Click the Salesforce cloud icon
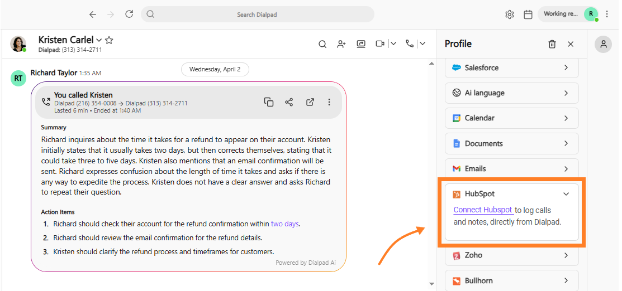 pos(457,67)
